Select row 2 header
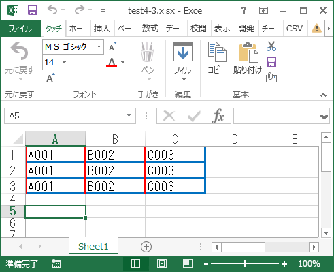Screen dimensions: 334x272 click(x=12, y=170)
